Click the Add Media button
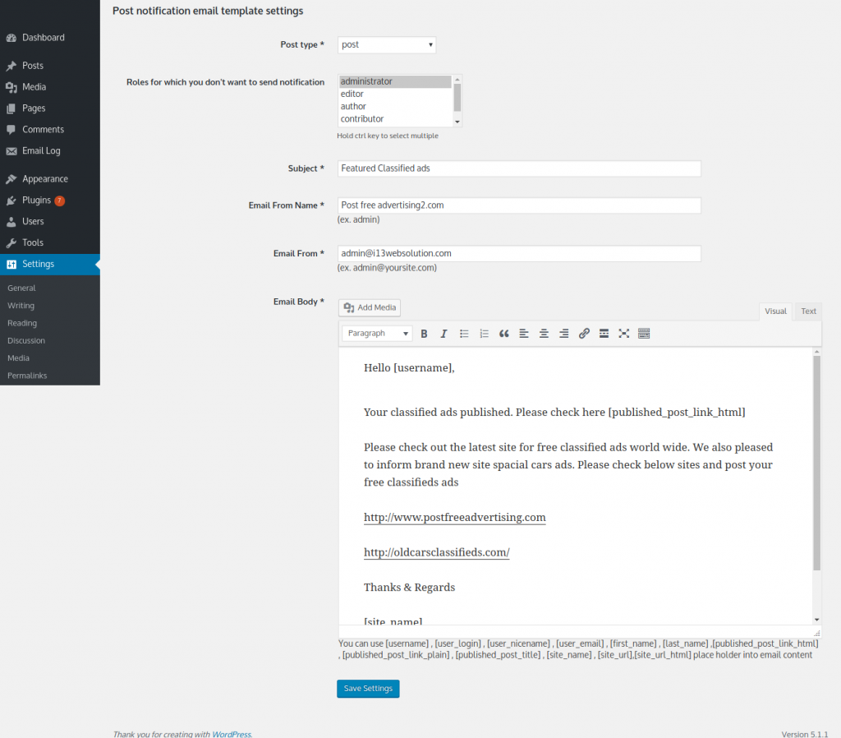The height and width of the screenshot is (738, 841). (x=370, y=307)
